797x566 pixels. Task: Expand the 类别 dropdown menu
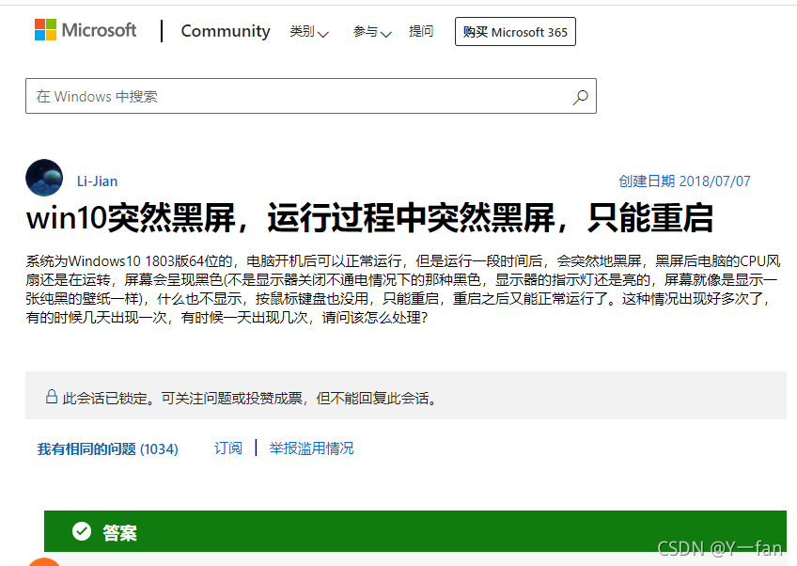tap(309, 32)
